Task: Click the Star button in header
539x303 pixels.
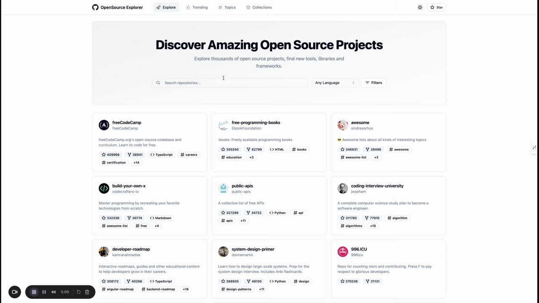Action: (436, 7)
